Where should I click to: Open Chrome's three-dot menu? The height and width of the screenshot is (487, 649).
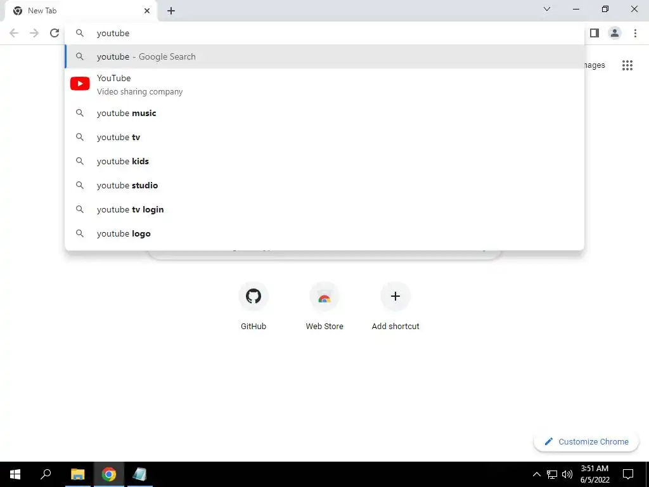tap(635, 33)
